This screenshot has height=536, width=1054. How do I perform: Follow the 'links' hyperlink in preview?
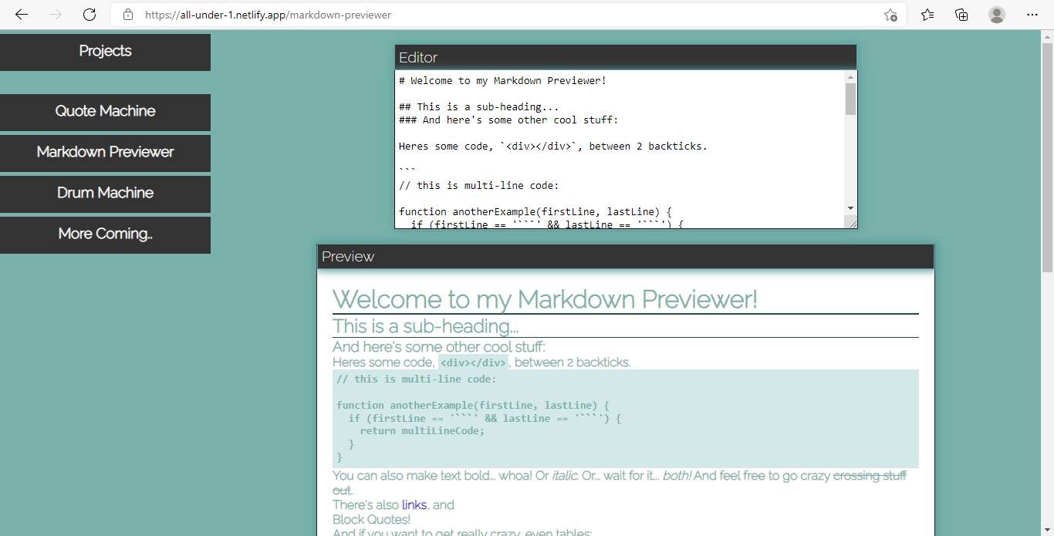(414, 505)
